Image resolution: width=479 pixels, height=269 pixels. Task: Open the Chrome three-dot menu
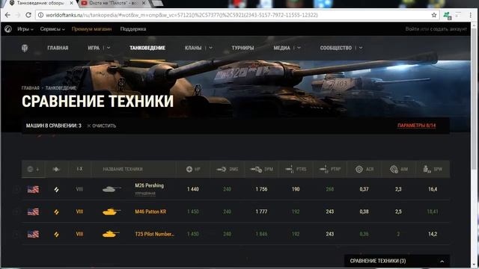pos(471,15)
